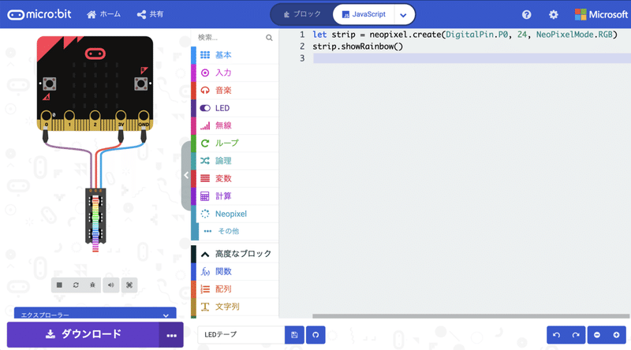
Task: Stop the simulator
Action: (x=59, y=285)
